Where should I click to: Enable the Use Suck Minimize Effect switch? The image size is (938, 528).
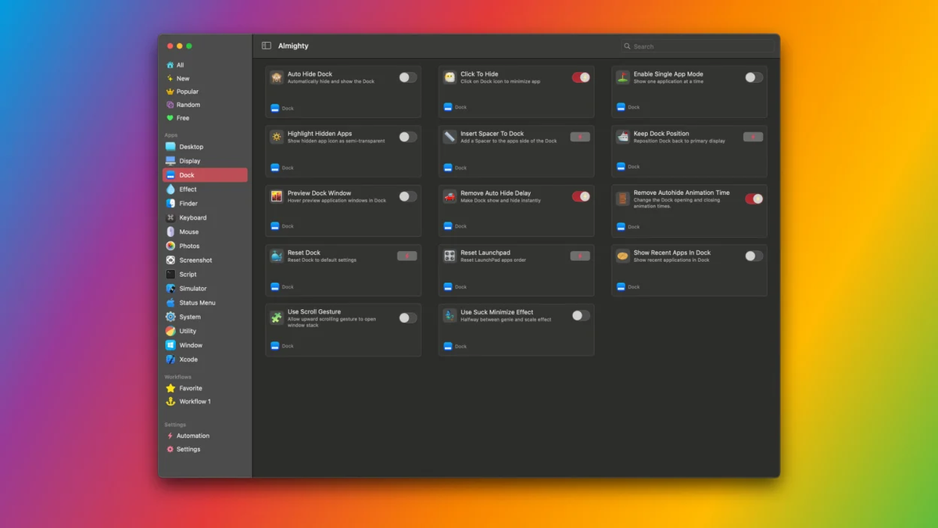580,316
